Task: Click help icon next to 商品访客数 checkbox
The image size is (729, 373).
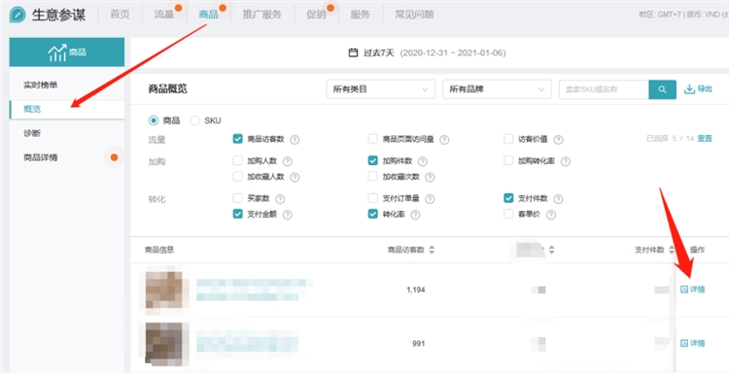Action: tap(295, 139)
